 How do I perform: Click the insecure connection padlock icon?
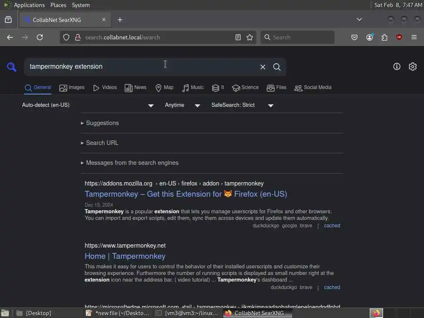(78, 37)
